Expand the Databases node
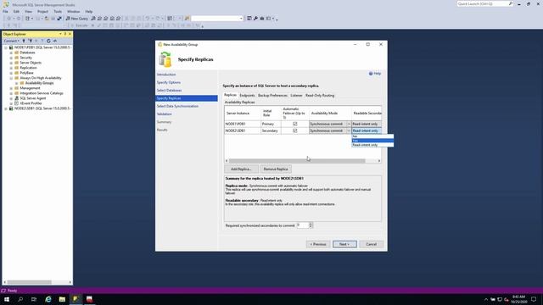The image size is (543, 305). pos(11,53)
